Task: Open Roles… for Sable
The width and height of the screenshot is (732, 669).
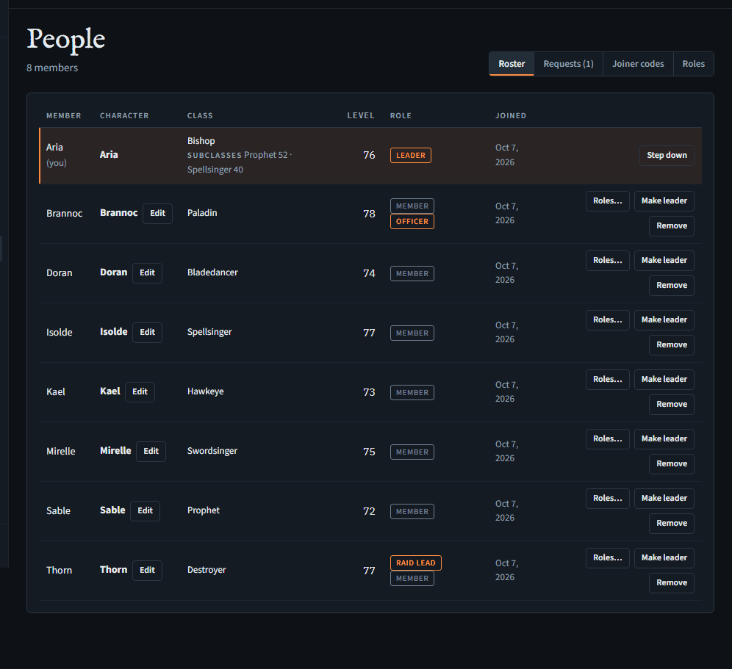Action: pos(607,498)
